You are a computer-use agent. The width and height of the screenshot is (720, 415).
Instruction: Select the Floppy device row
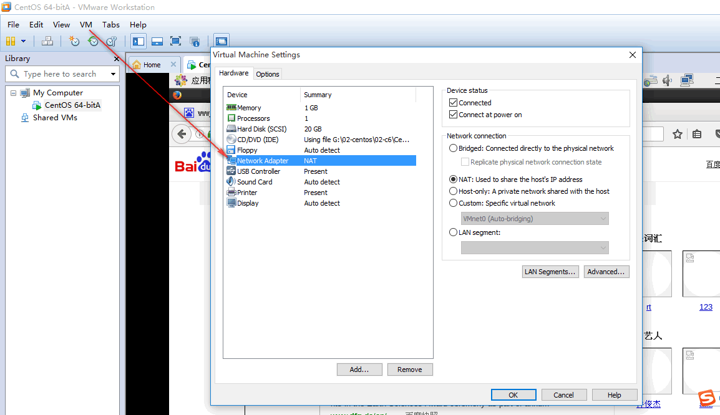(x=321, y=150)
